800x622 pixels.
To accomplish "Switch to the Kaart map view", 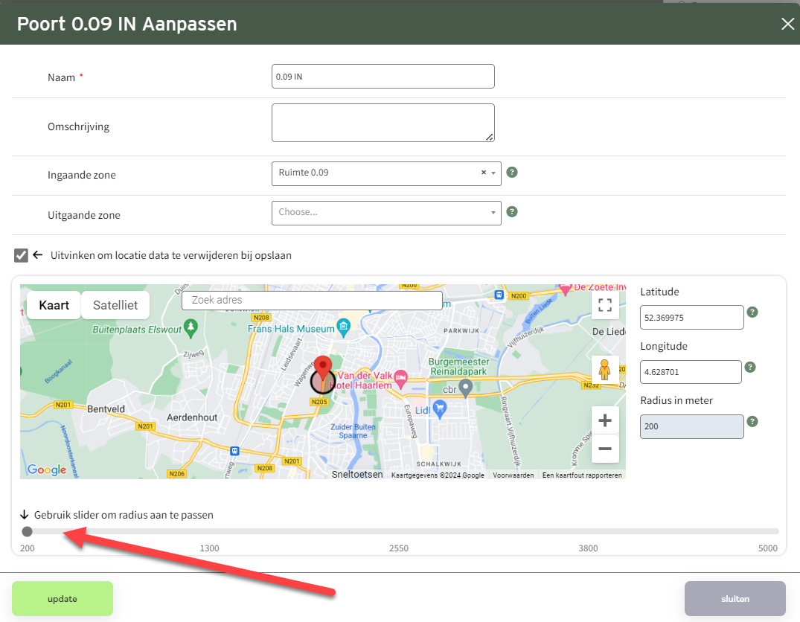I will coord(54,305).
